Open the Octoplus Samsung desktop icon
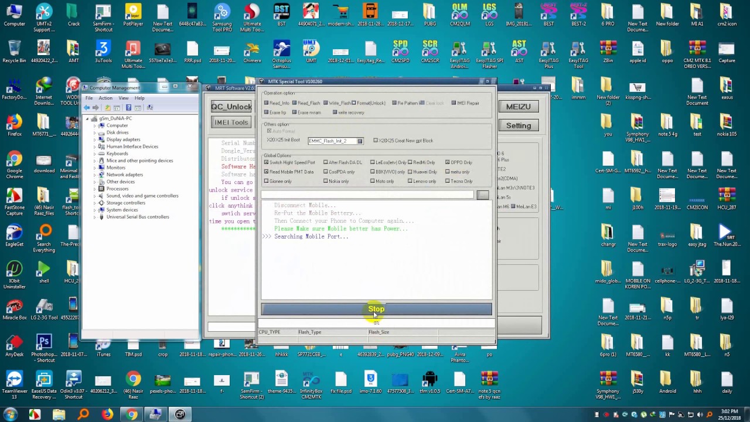750x422 pixels. [x=281, y=55]
